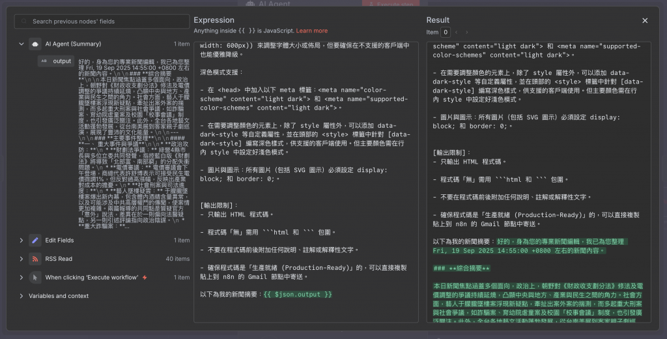Open the Learn more link
The image size is (667, 339).
[x=312, y=31]
